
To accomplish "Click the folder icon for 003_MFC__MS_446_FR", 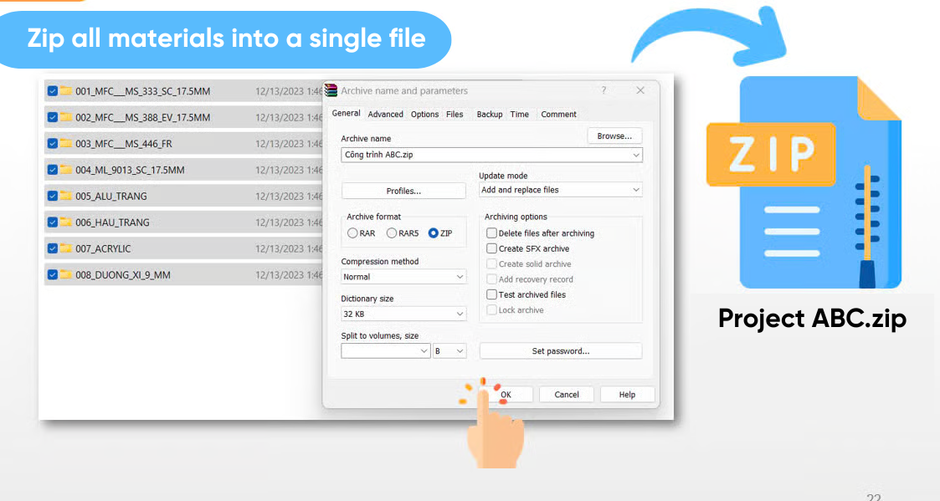I will (x=65, y=144).
